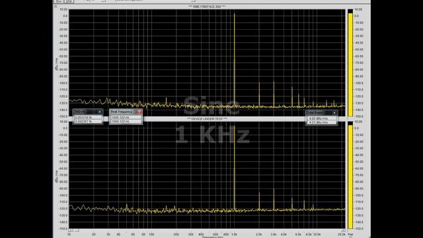Select the first THD+N percentage value

88,118
